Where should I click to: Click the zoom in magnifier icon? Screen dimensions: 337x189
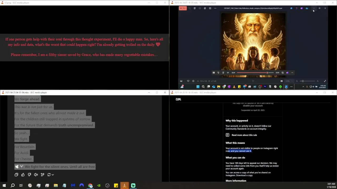coord(318,81)
